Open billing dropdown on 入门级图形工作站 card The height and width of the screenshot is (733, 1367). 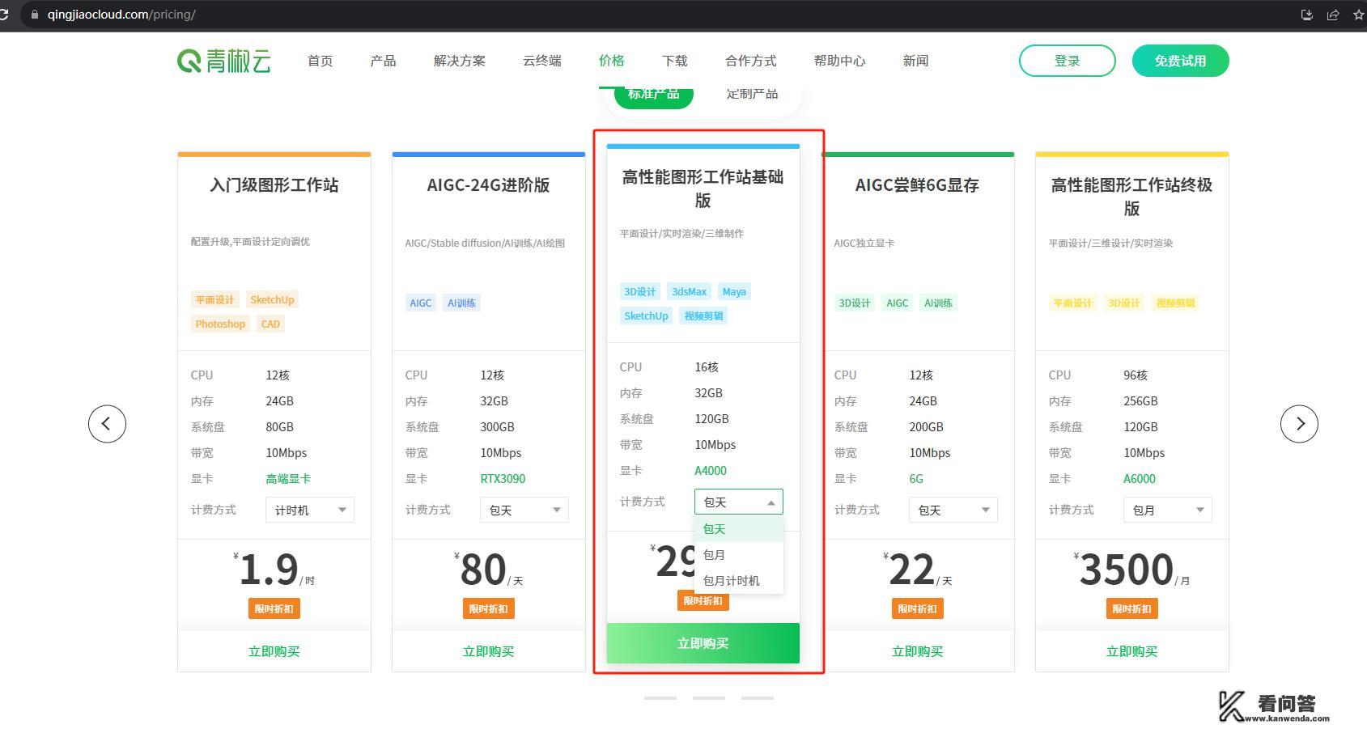coord(310,510)
